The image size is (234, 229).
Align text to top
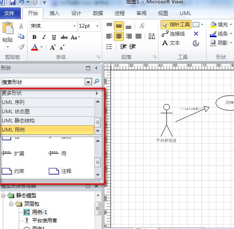[109, 25]
